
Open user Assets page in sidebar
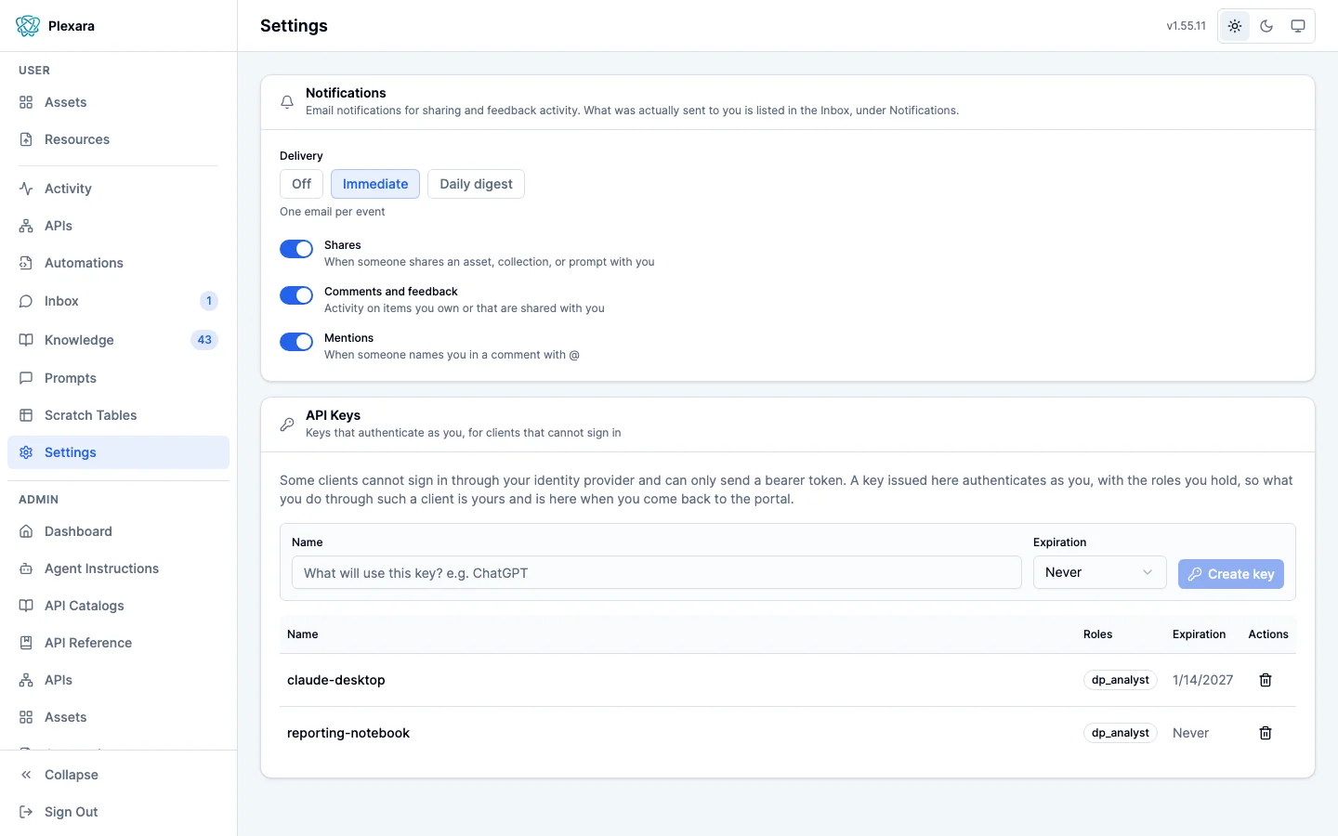[118, 102]
